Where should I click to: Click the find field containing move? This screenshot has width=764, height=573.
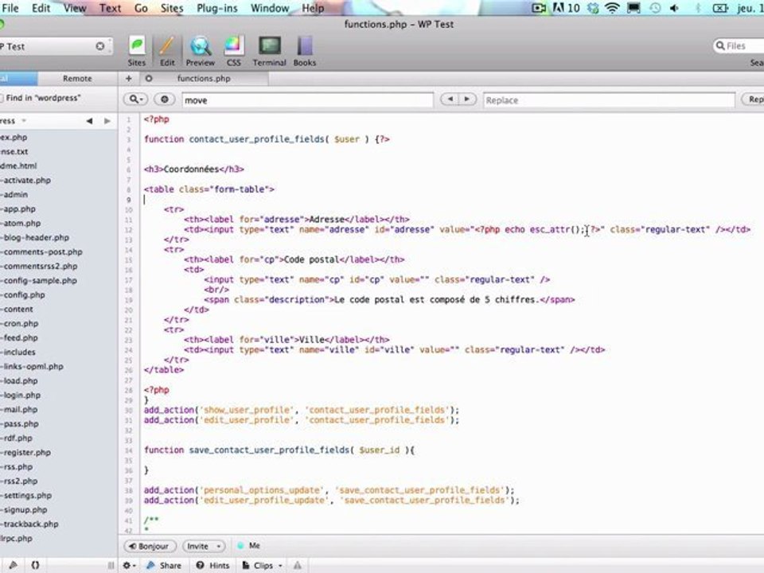click(307, 100)
